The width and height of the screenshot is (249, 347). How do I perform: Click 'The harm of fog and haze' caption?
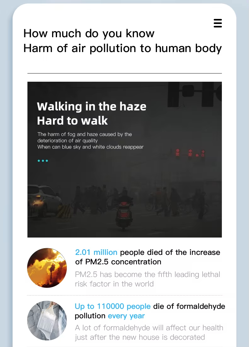(x=84, y=138)
